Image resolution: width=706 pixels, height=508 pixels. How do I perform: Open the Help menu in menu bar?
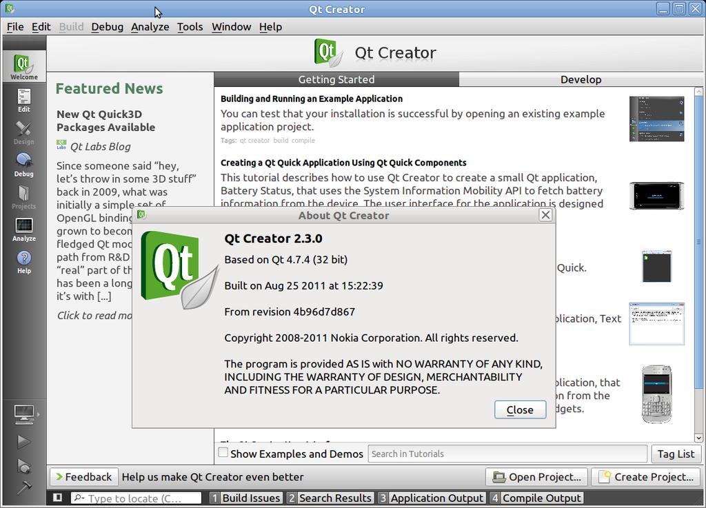point(270,27)
